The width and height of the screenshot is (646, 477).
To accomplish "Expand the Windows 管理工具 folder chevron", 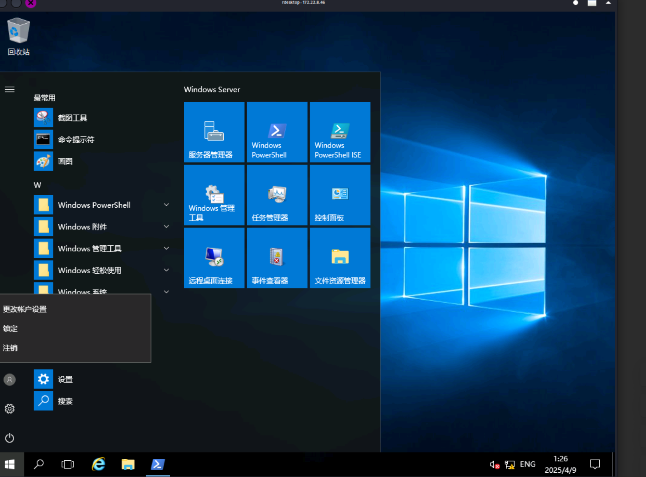I will [x=166, y=248].
